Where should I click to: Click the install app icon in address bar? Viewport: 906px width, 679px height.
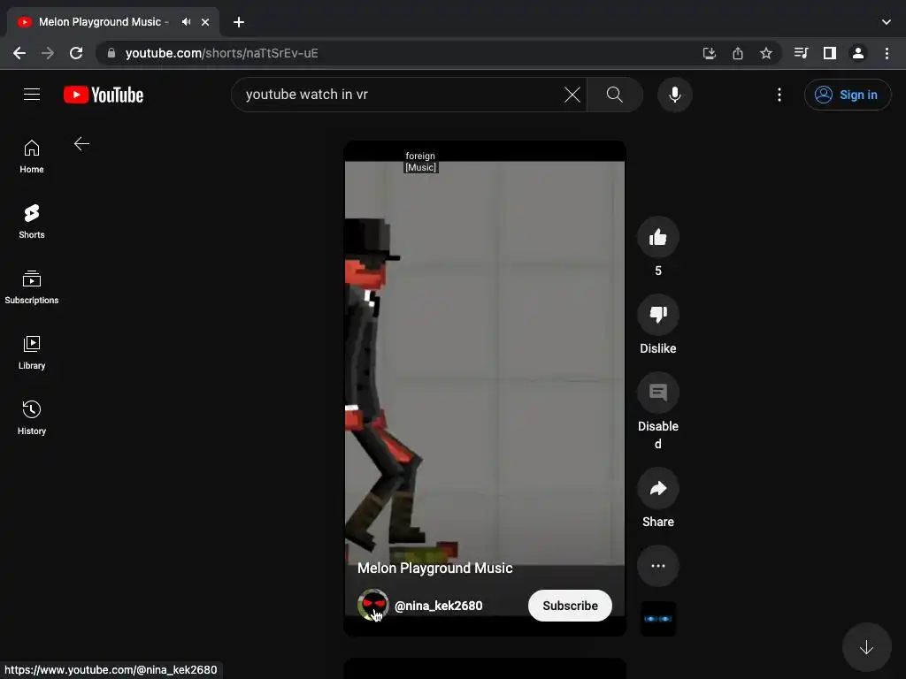(709, 53)
